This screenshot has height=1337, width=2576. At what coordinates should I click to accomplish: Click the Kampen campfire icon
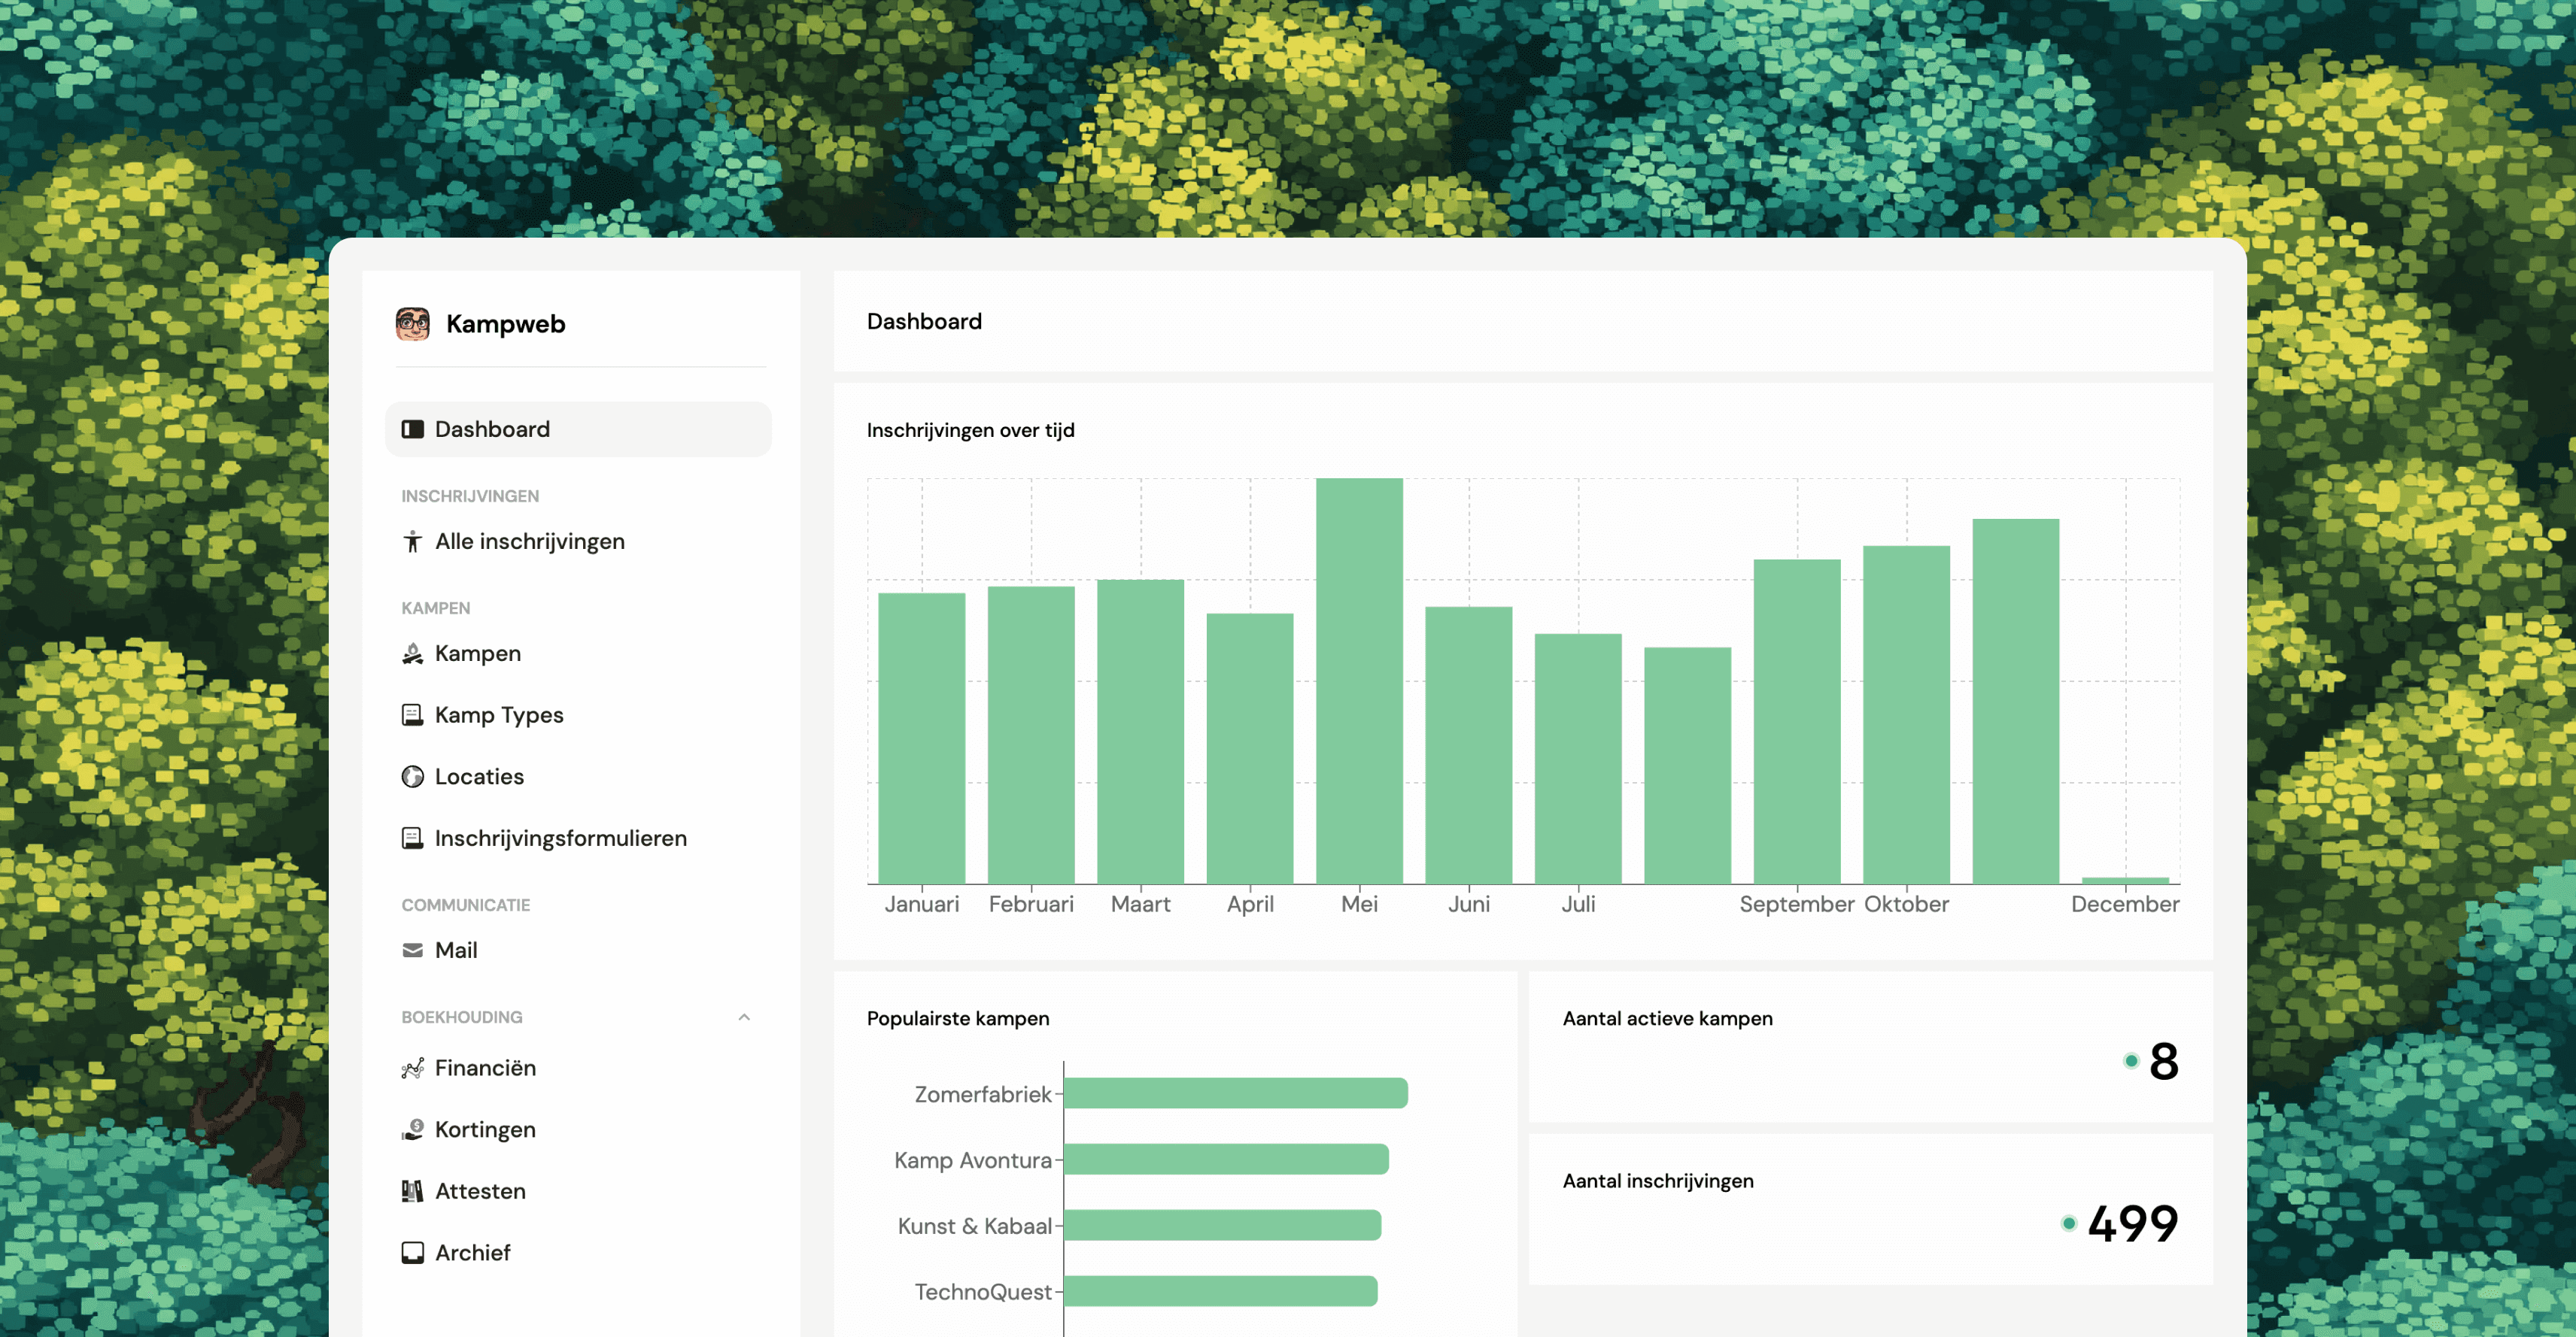(x=412, y=653)
